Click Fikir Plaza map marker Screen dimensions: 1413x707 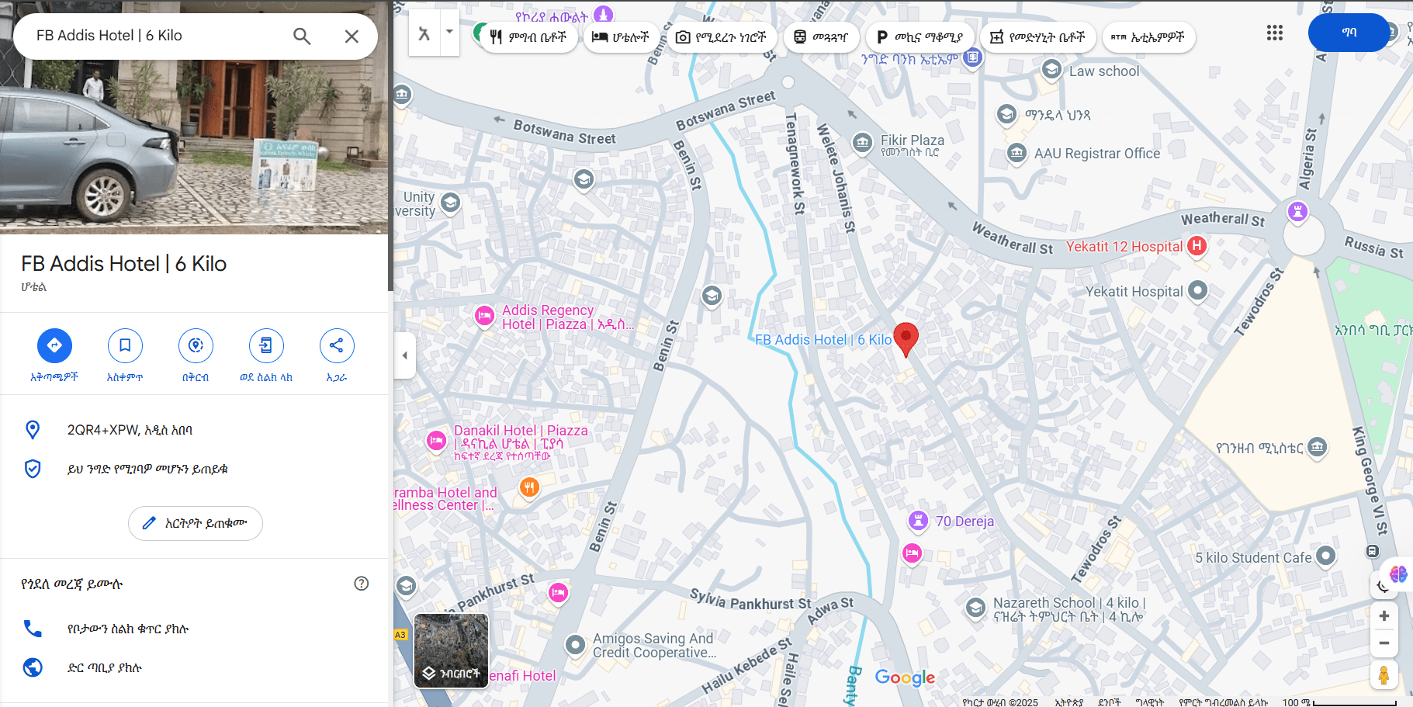tap(862, 143)
